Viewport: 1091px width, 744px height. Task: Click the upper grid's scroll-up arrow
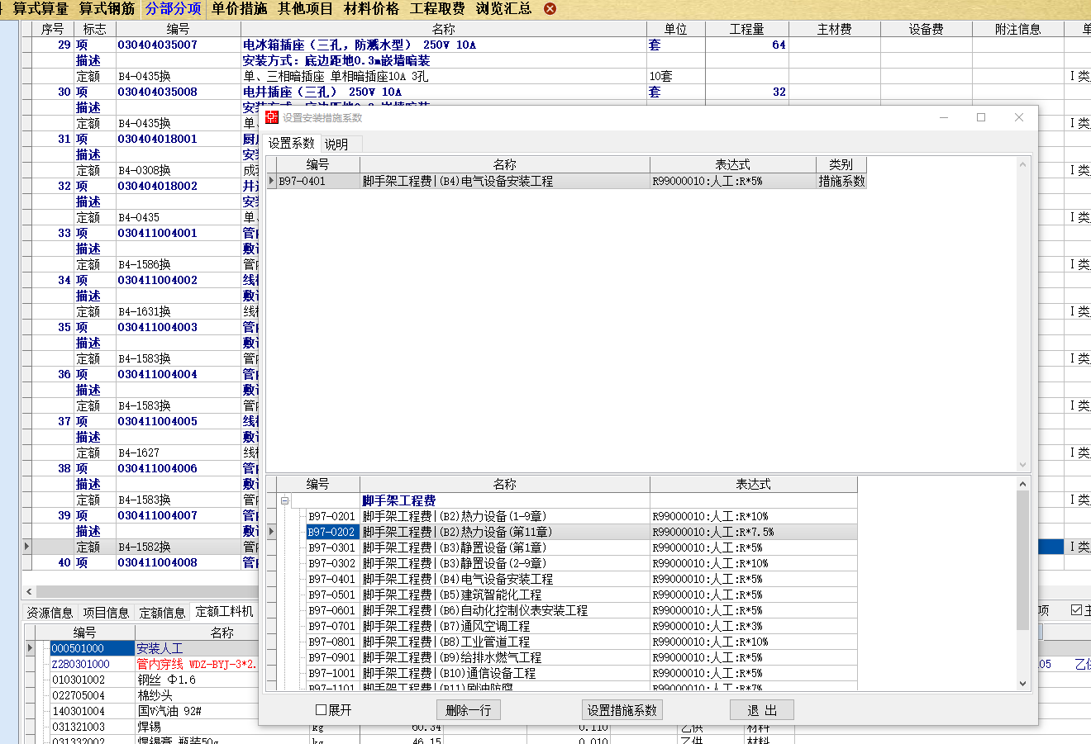point(1022,164)
